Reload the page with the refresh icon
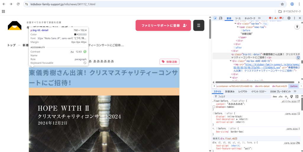This screenshot has width=303, height=152. pos(18,4)
